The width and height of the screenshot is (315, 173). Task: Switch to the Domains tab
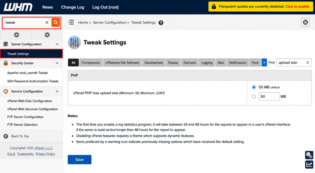189,63
